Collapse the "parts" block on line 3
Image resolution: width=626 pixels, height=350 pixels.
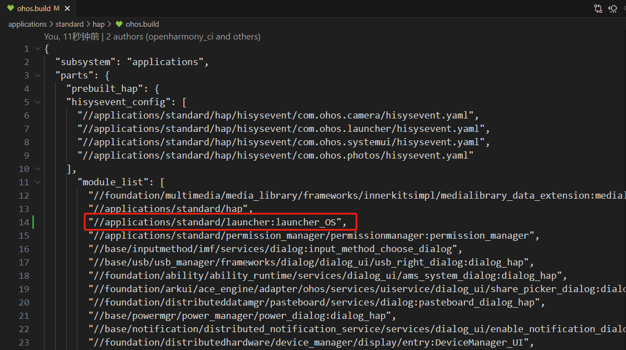click(x=38, y=76)
